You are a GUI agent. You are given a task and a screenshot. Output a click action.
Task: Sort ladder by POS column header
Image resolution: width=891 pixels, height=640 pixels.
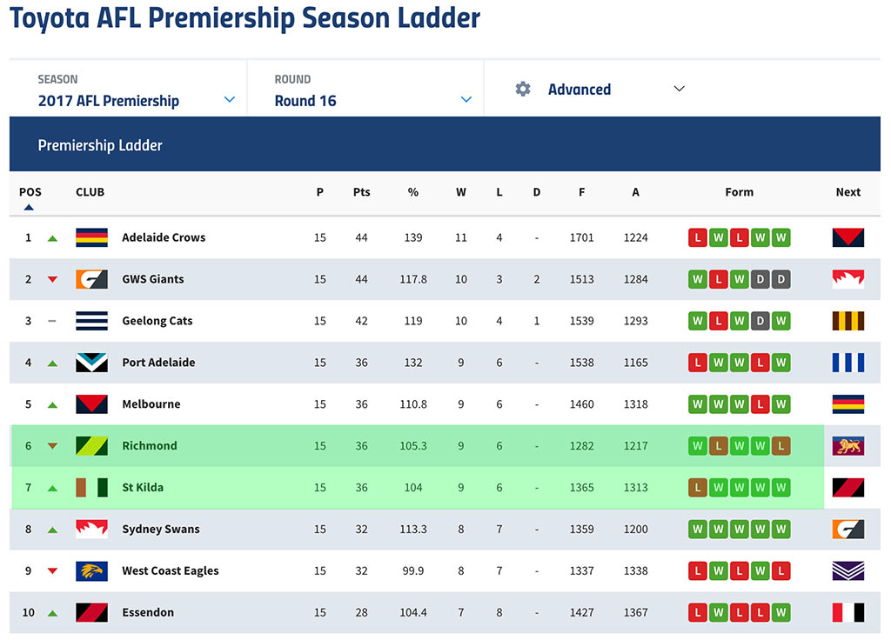point(30,192)
